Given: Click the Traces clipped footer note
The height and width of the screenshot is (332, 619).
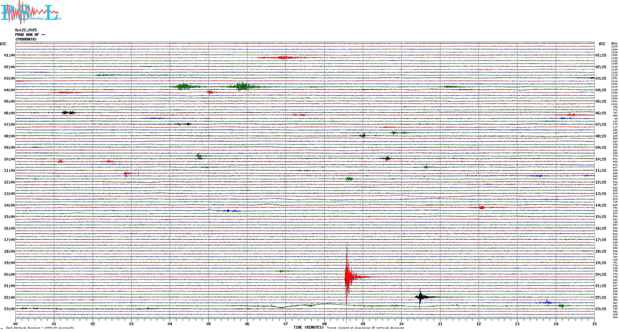Looking at the screenshot, I should pos(365,328).
